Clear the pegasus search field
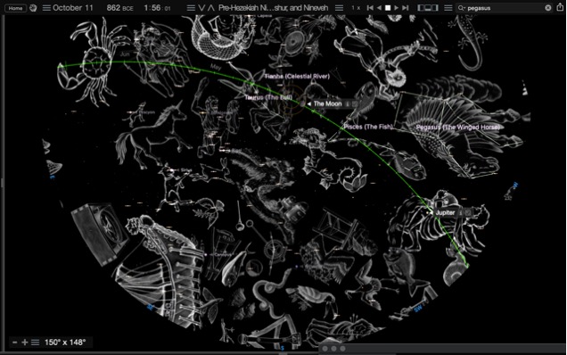 click(x=548, y=8)
